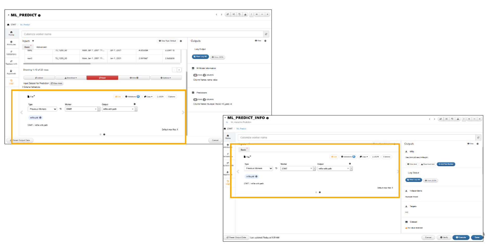Open Copy dropdown in ML_PREDICT_INFO file input

pyautogui.click(x=364, y=157)
